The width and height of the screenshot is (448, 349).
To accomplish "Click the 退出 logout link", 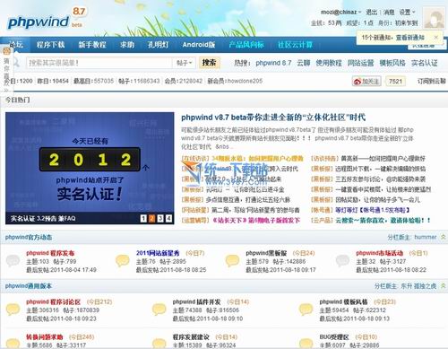I will [372, 13].
